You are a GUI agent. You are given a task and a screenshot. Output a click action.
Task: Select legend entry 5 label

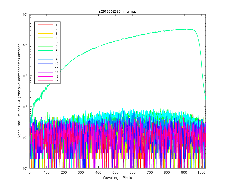(56, 42)
